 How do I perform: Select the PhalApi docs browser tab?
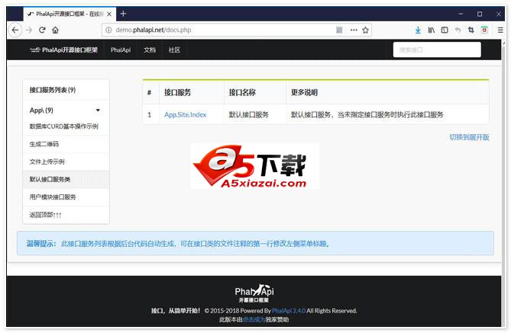(x=70, y=14)
